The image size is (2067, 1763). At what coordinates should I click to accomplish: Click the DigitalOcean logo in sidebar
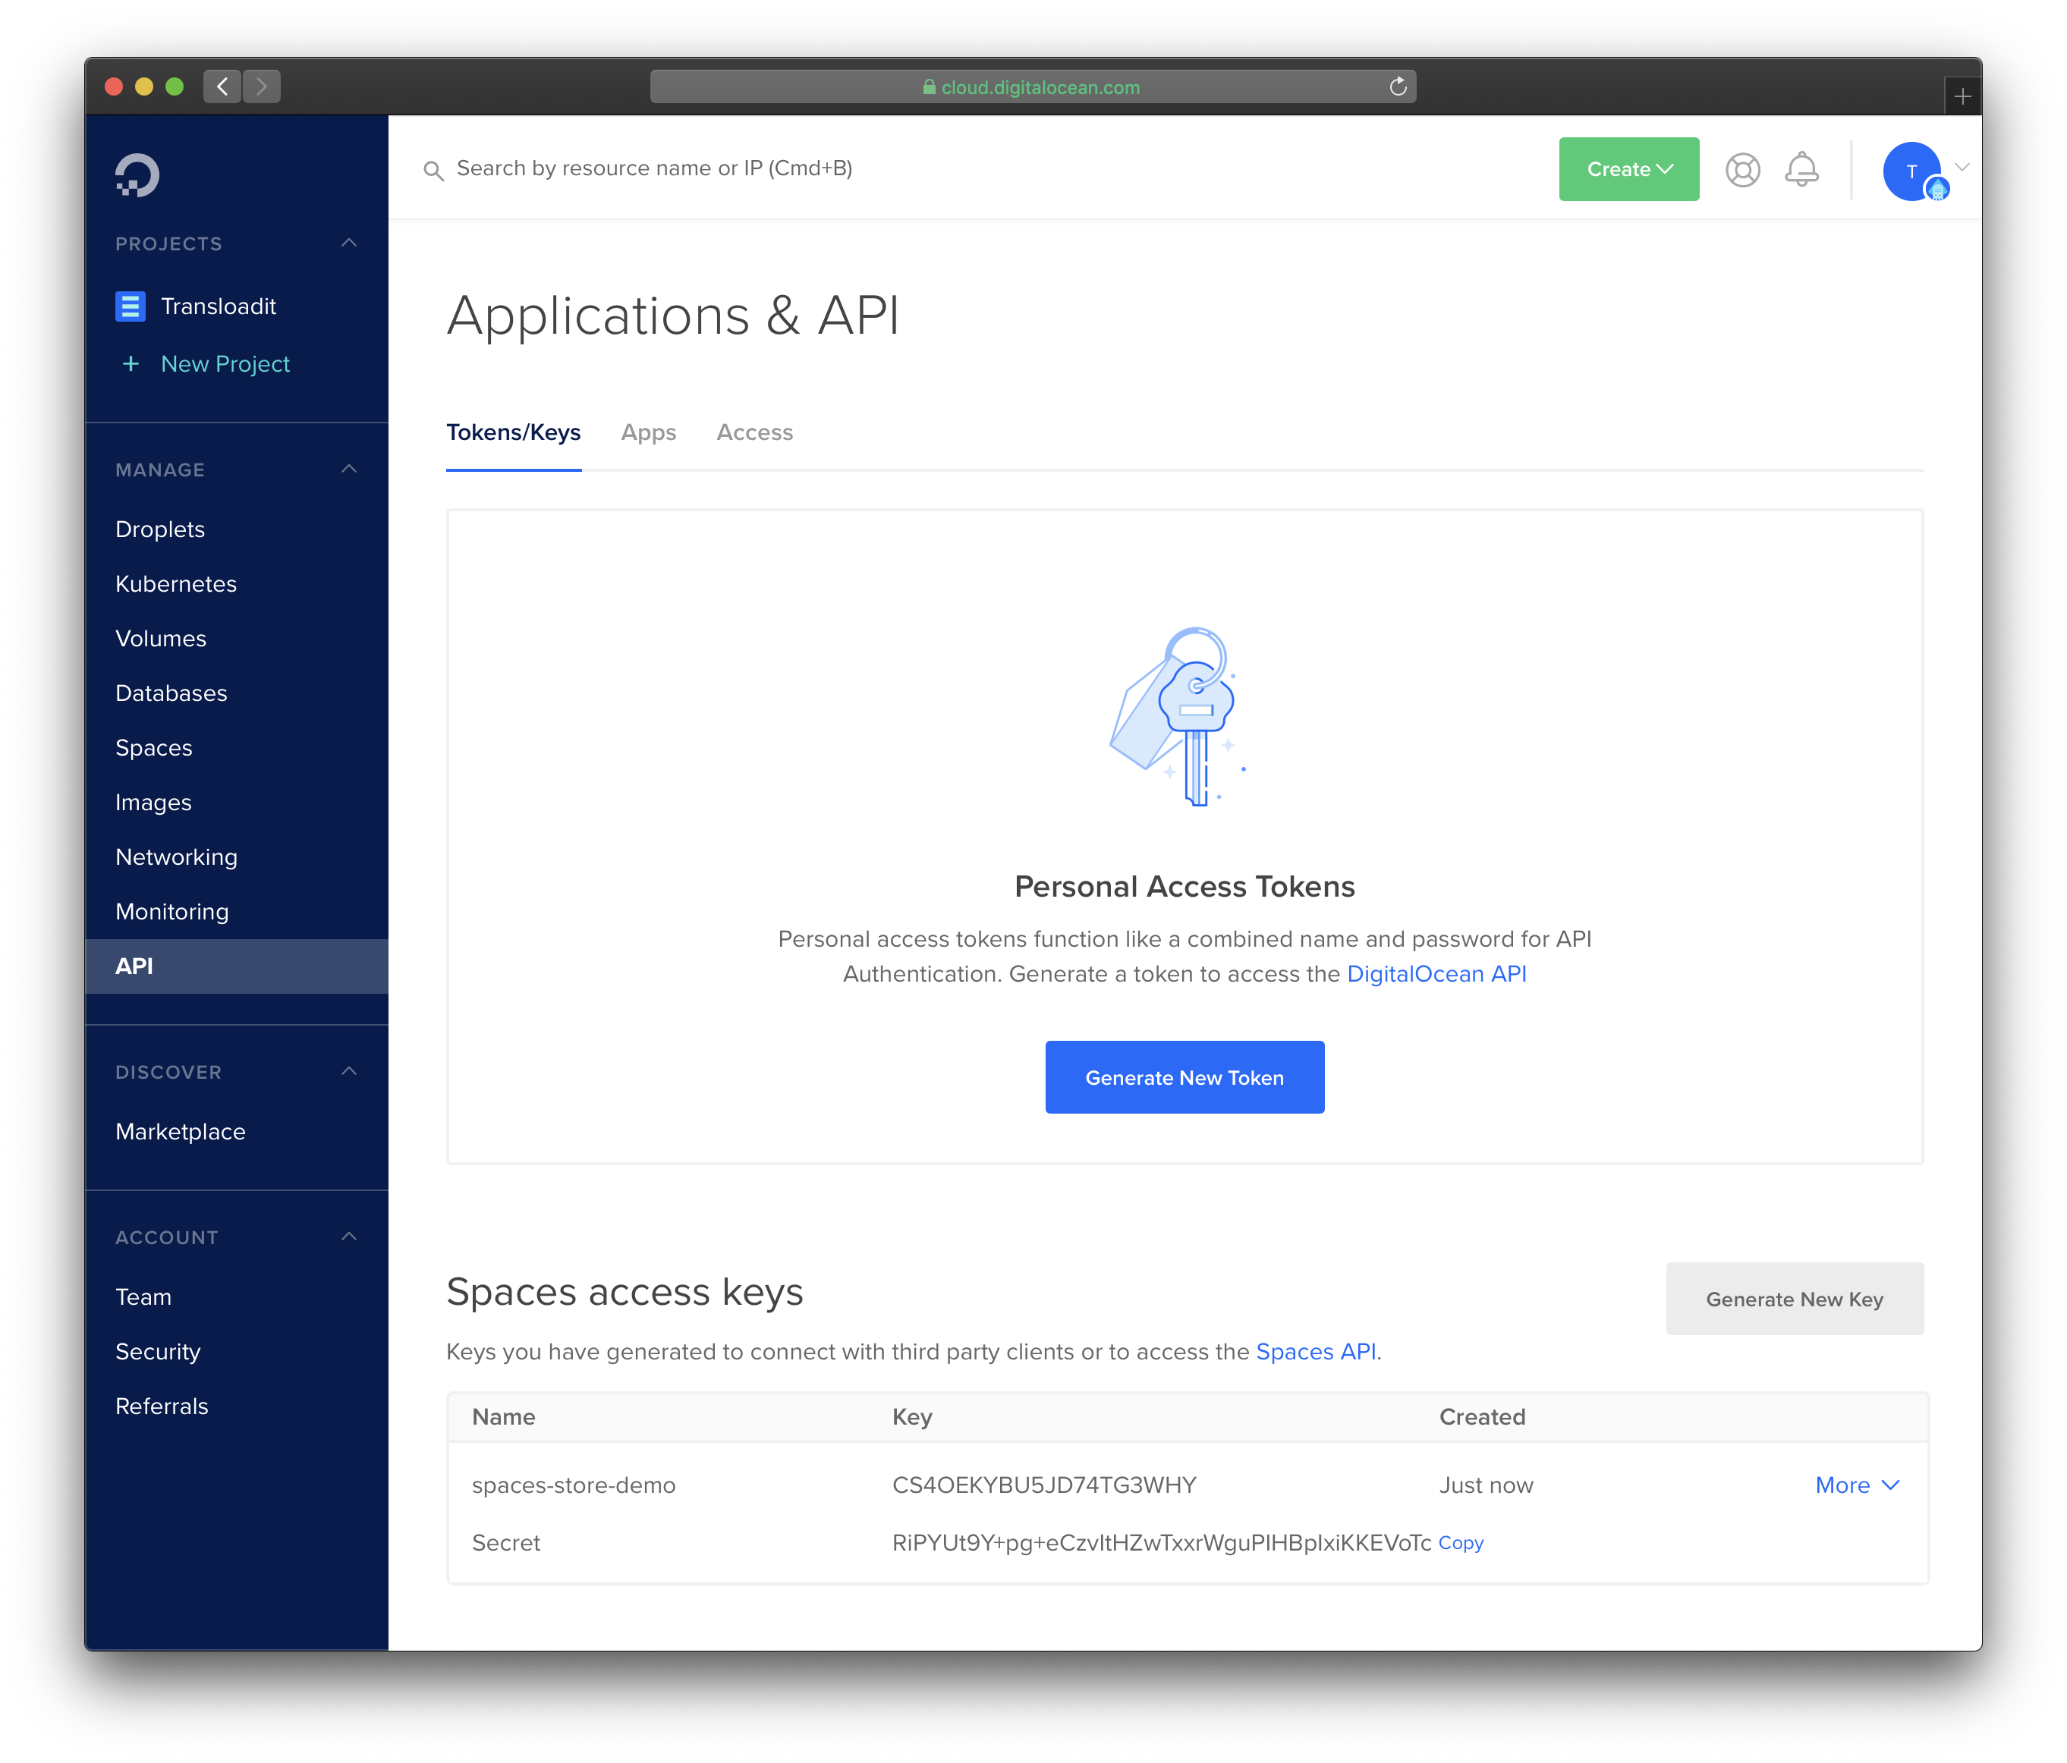(x=137, y=175)
